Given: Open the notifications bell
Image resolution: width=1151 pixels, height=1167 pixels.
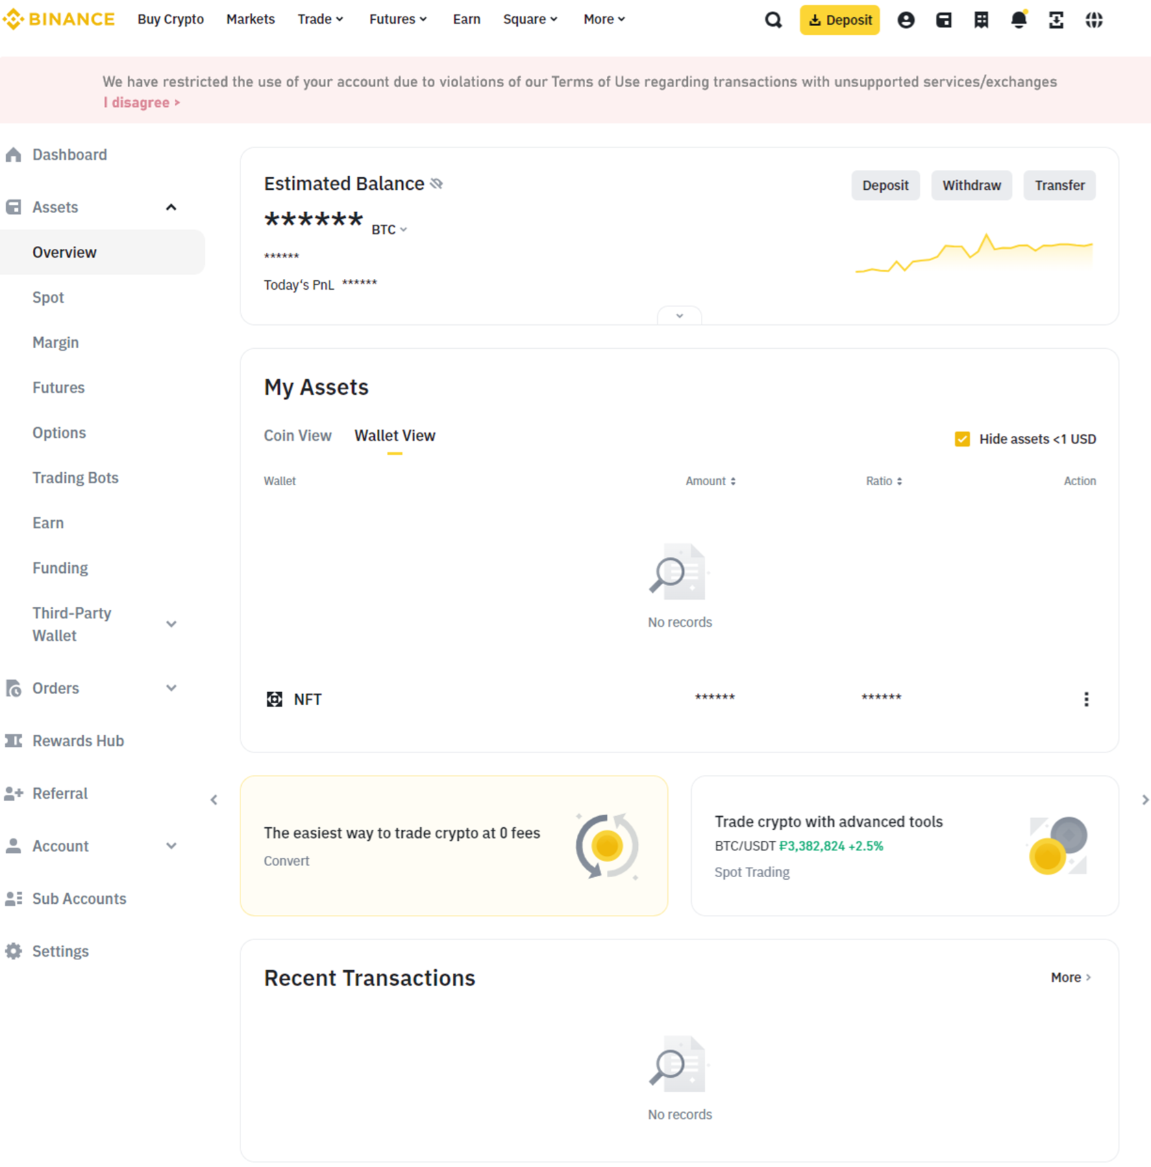Looking at the screenshot, I should click(x=1019, y=20).
